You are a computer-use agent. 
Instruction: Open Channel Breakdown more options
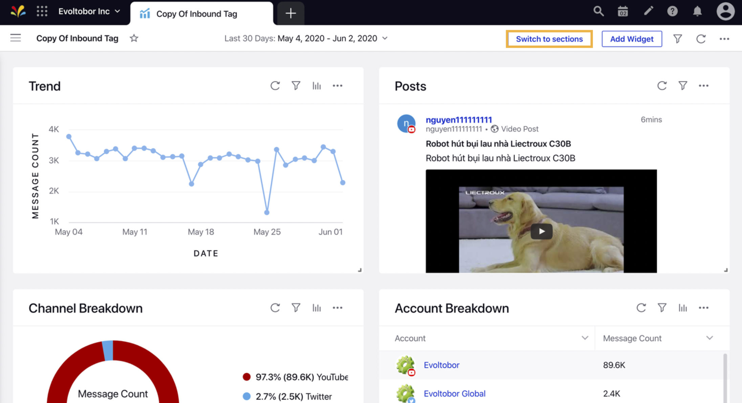(x=337, y=307)
